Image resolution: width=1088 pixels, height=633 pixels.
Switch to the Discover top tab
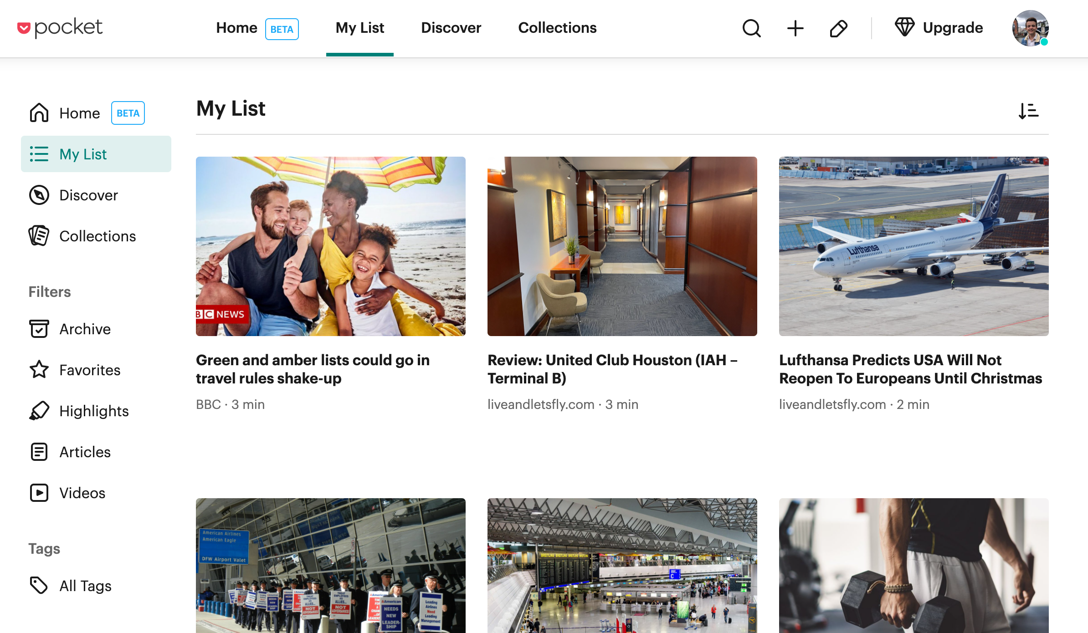(451, 28)
